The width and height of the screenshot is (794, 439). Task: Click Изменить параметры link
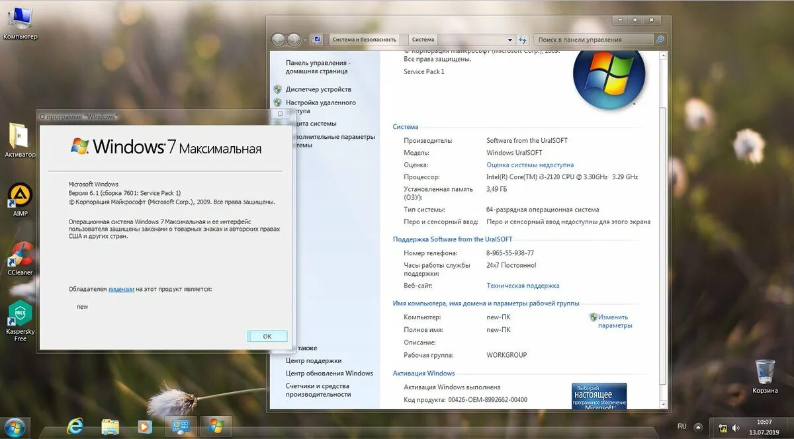coord(615,321)
